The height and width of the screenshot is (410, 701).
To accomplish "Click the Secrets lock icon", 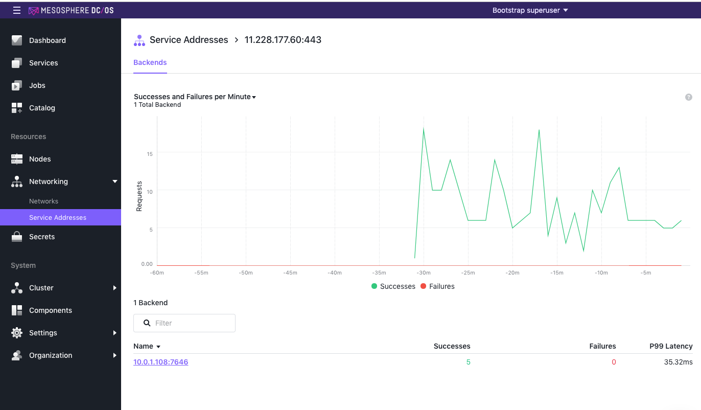I will (17, 237).
